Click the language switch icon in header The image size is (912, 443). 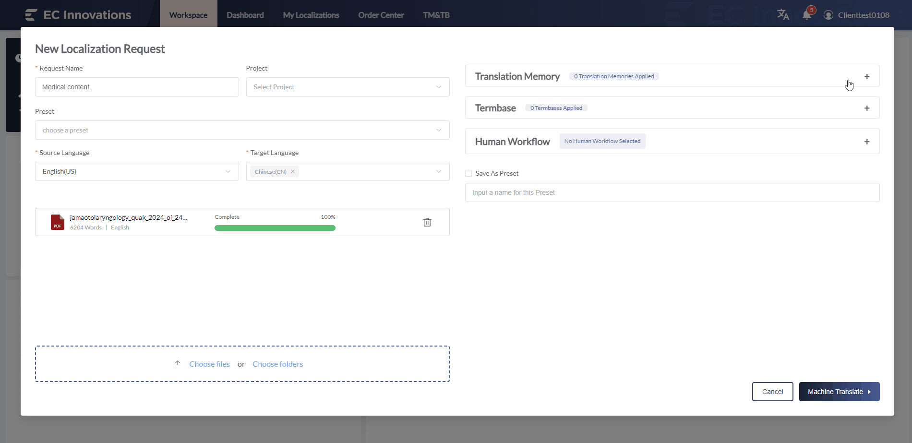(x=783, y=15)
